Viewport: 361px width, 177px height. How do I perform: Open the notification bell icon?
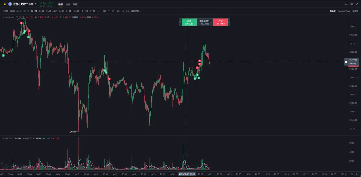[x=347, y=4]
